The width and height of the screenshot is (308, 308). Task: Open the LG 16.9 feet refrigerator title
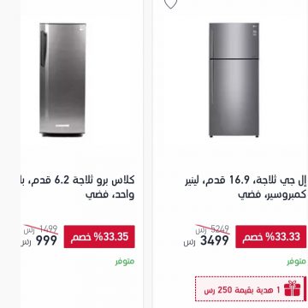(x=246, y=187)
